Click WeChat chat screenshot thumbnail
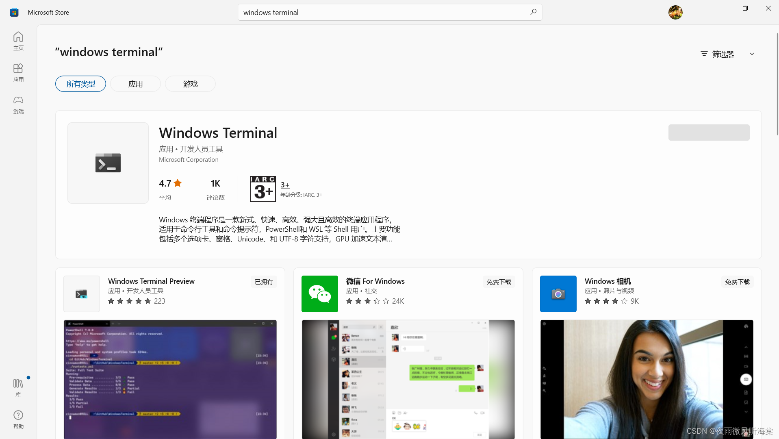The height and width of the screenshot is (439, 779). pyautogui.click(x=408, y=379)
